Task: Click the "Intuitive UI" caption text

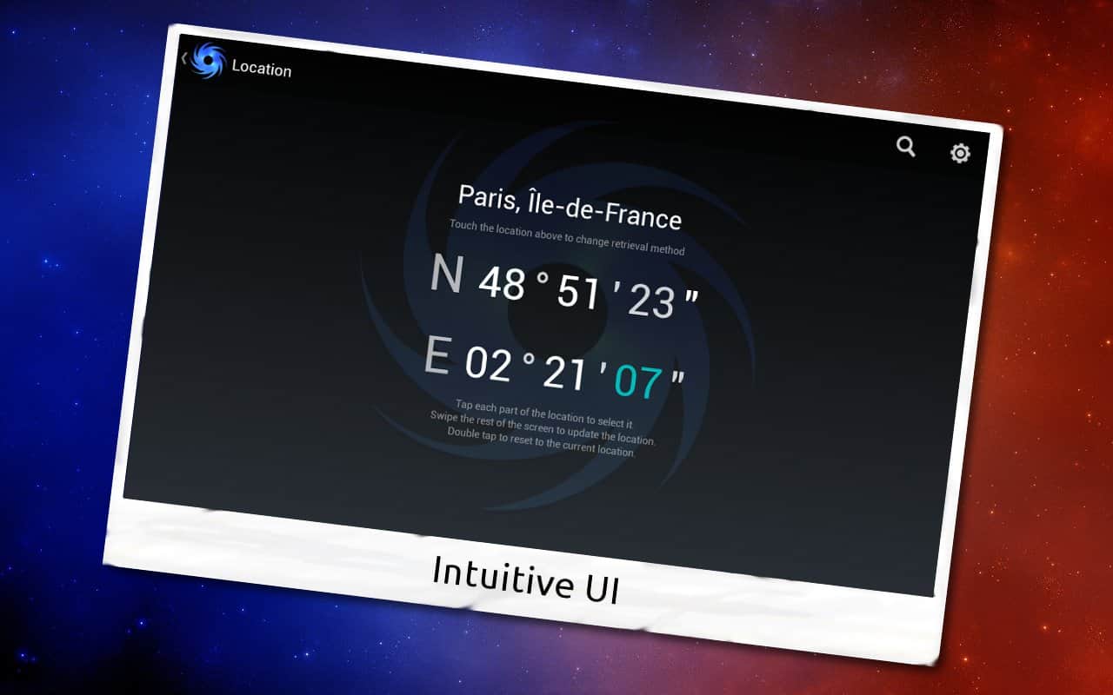Action: pos(526,579)
